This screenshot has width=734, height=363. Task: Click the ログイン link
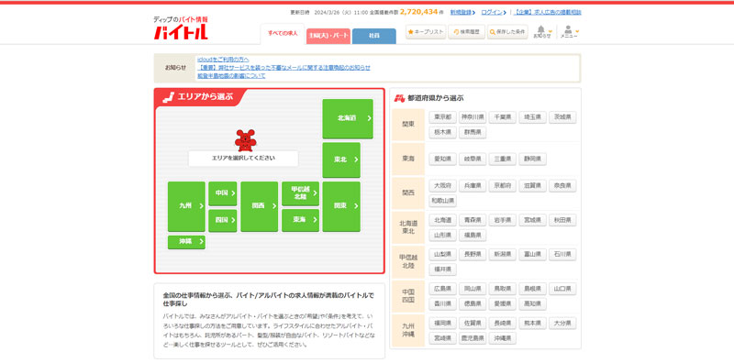click(492, 12)
